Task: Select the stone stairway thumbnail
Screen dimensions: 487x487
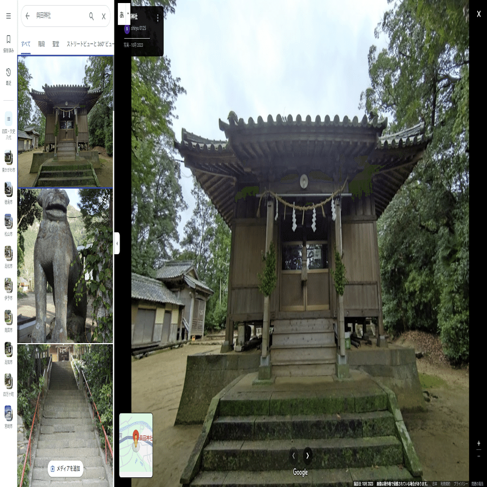Action: 65,415
